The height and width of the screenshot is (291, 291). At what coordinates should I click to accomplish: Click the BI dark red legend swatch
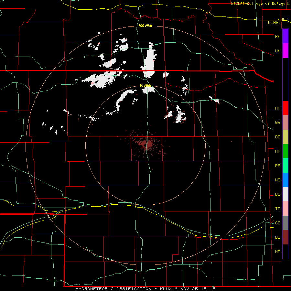[x=286, y=237]
